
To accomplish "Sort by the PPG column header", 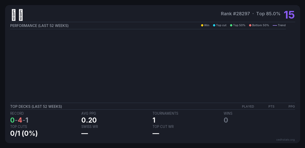I will click(x=292, y=107).
